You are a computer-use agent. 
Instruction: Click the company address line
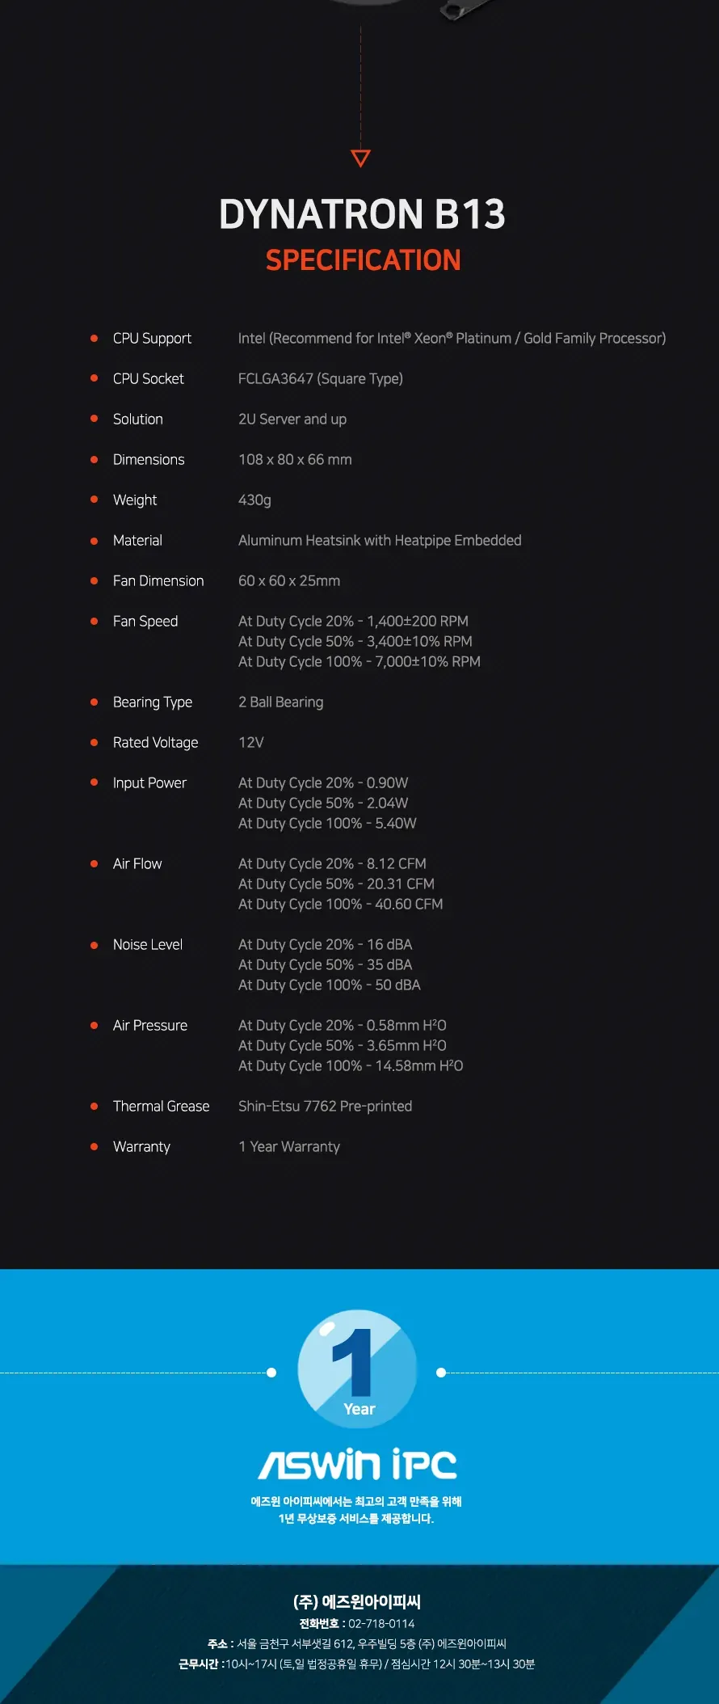[x=357, y=1643]
